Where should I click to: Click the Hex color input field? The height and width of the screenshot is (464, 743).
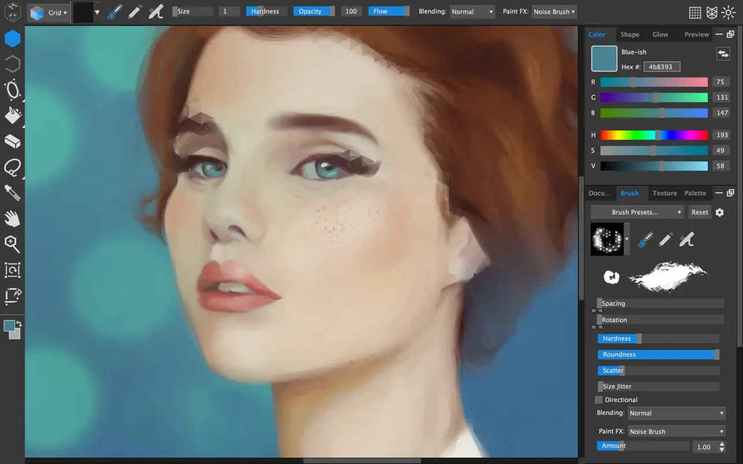click(662, 67)
